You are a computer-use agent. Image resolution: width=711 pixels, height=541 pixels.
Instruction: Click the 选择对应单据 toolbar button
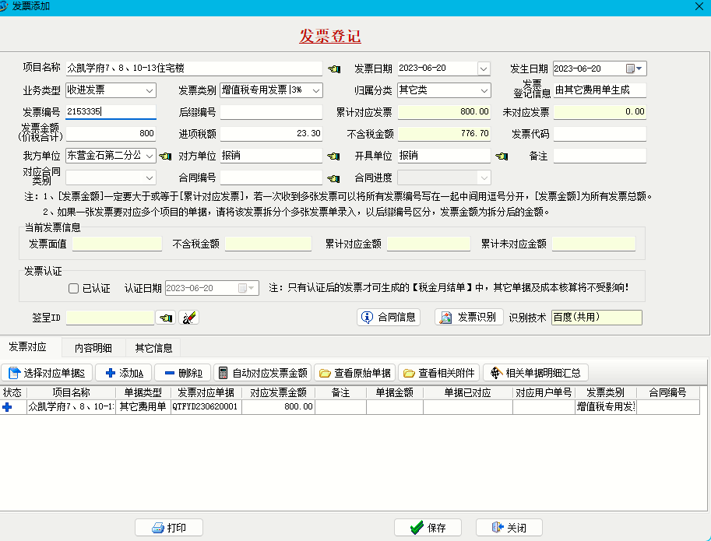click(48, 372)
